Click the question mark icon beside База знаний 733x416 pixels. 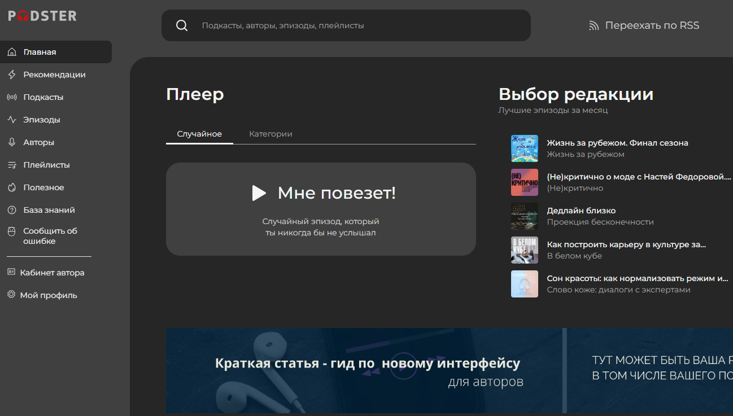12,210
